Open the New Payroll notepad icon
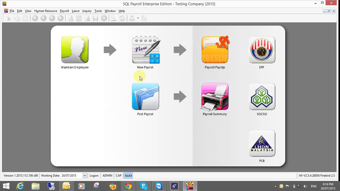This screenshot has height=191, width=340. tap(146, 50)
